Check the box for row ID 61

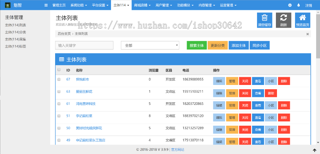[59, 104]
